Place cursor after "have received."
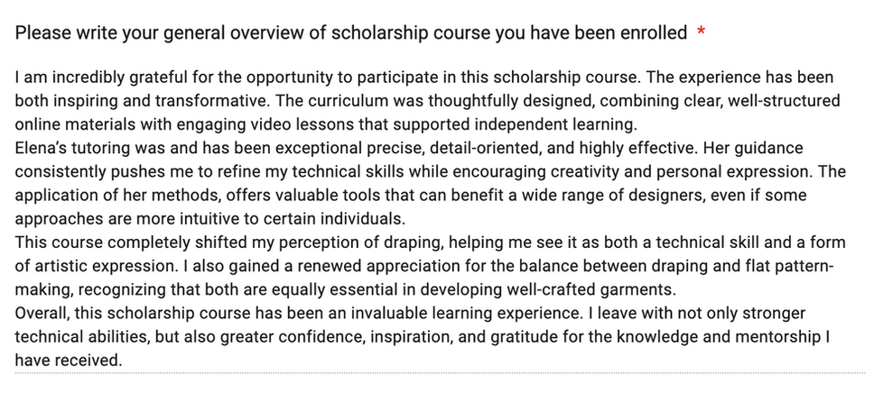This screenshot has width=874, height=412. [x=123, y=360]
